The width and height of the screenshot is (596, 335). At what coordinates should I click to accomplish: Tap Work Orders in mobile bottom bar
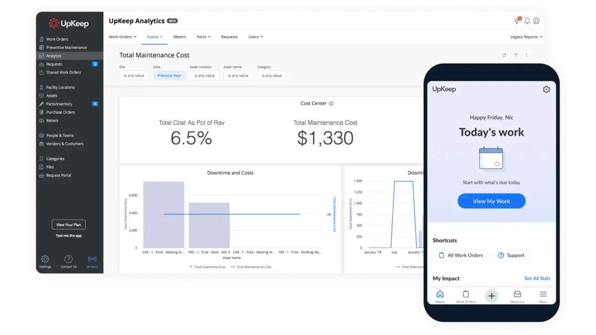[x=466, y=297]
